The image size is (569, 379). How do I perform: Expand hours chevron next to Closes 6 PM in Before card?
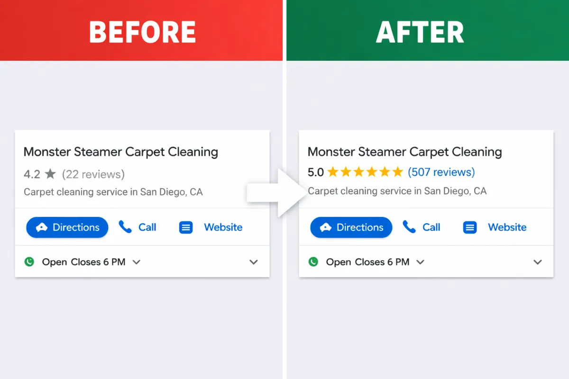click(x=137, y=262)
